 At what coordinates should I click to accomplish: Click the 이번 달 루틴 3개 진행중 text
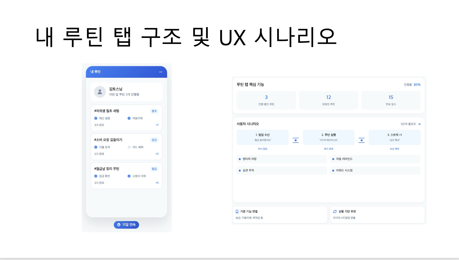[124, 94]
